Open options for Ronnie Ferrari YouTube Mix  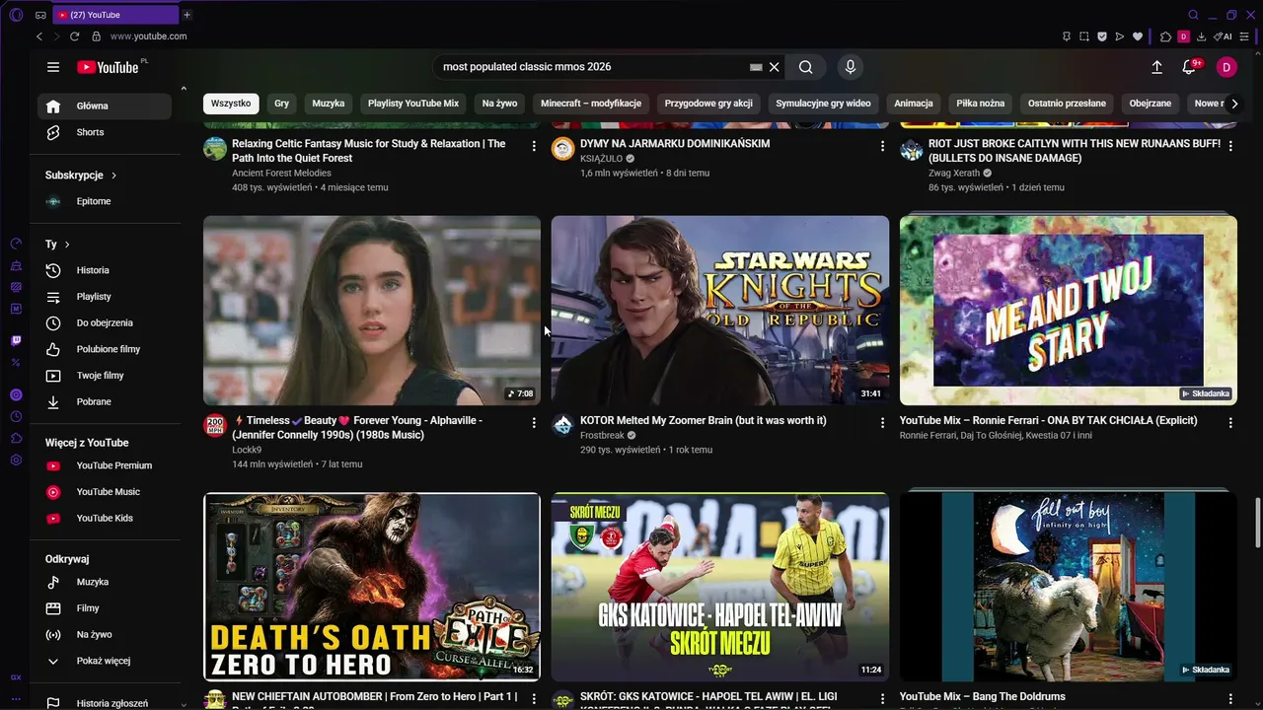(1230, 423)
